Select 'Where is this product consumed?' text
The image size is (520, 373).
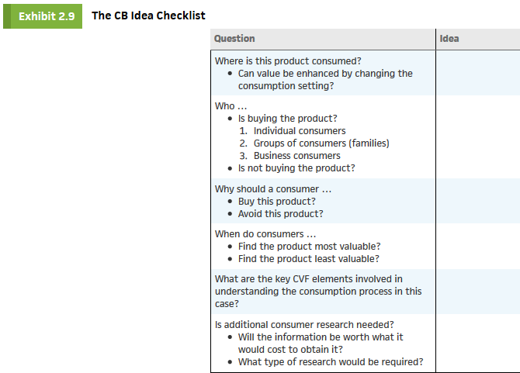click(288, 61)
